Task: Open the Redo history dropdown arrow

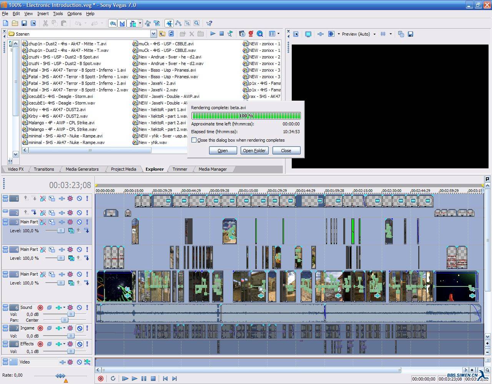Action: point(102,23)
